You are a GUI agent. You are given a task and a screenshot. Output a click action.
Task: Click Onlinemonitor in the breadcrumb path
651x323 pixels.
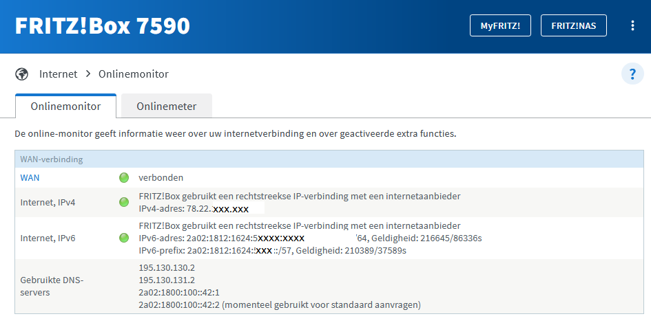[x=134, y=74]
